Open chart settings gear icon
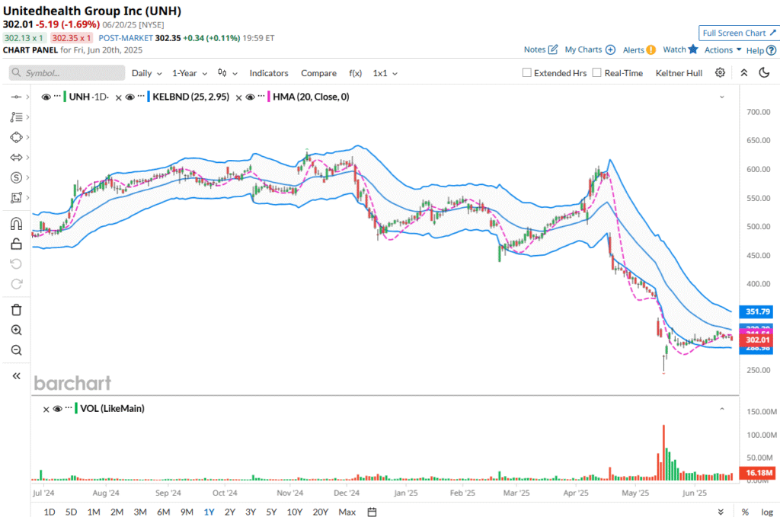Screen dimensions: 780x517 click(x=720, y=73)
